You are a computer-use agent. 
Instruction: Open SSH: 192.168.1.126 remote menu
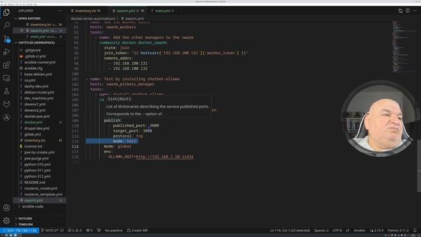pyautogui.click(x=20, y=230)
